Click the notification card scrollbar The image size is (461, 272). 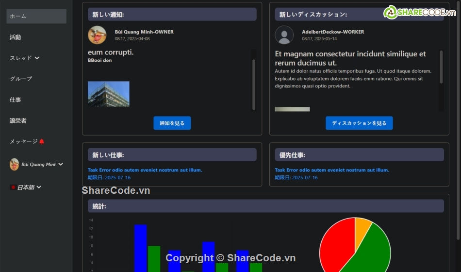click(x=254, y=85)
